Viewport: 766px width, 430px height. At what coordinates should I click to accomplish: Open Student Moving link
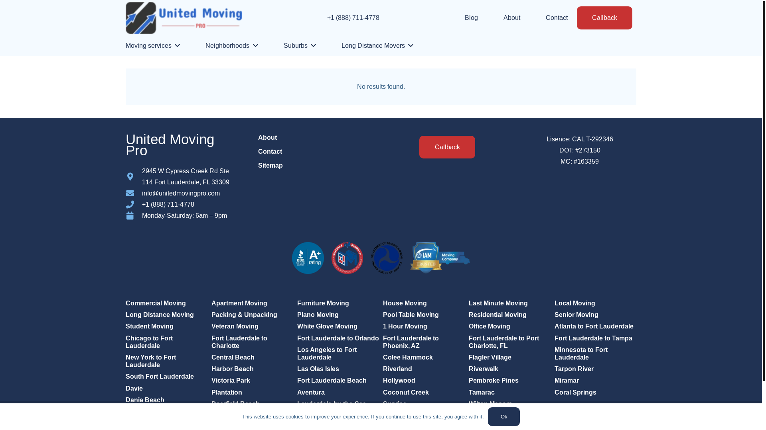pos(150,326)
